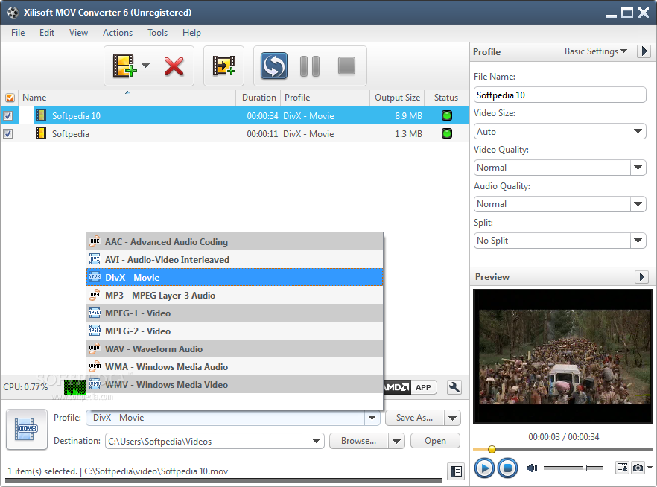Select WMV - Windows Media Video profile
This screenshot has height=487, width=657.
[x=235, y=385]
